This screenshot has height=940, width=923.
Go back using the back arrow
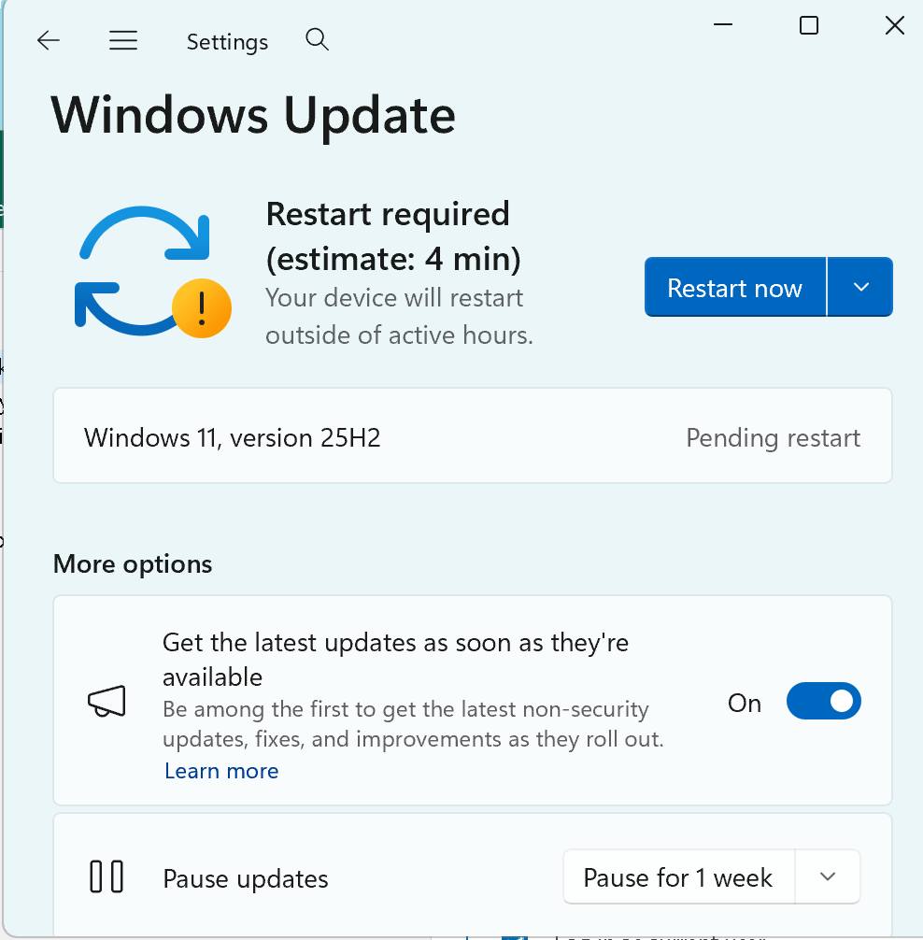[48, 40]
